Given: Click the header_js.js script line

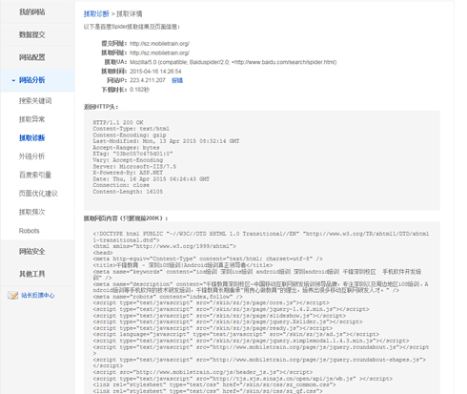Looking at the screenshot, I should point(203,372).
